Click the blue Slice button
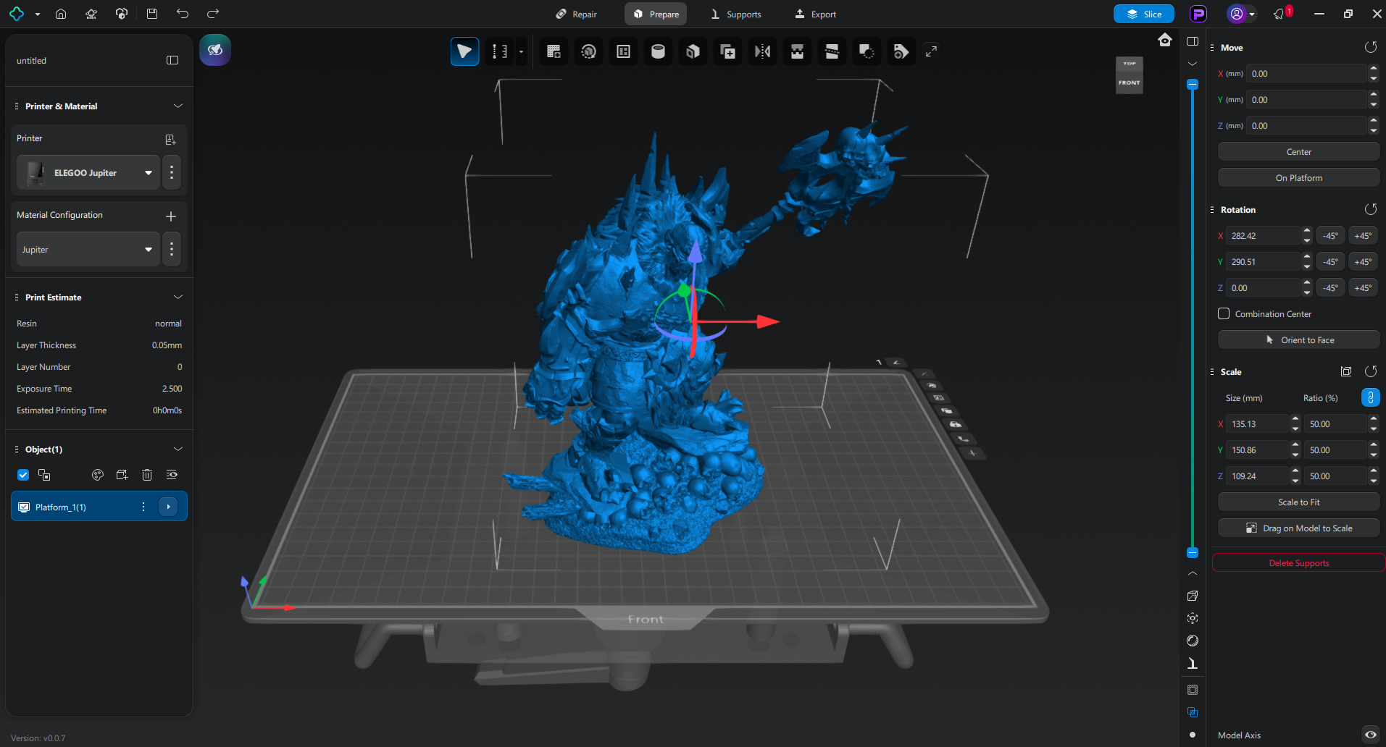The image size is (1386, 747). click(1143, 14)
